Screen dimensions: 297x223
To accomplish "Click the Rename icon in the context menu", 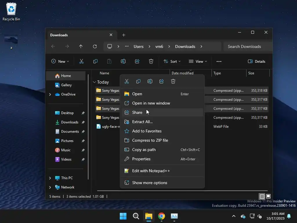I will coord(150,81).
